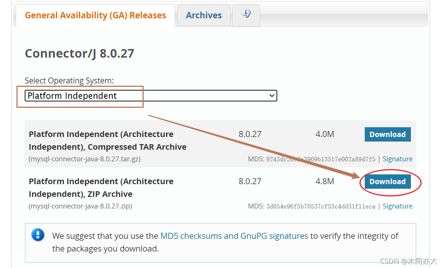Screen dimensions: 443x268
Task: Click the 8.0.27 version in ZIP row
Action: click(x=250, y=181)
